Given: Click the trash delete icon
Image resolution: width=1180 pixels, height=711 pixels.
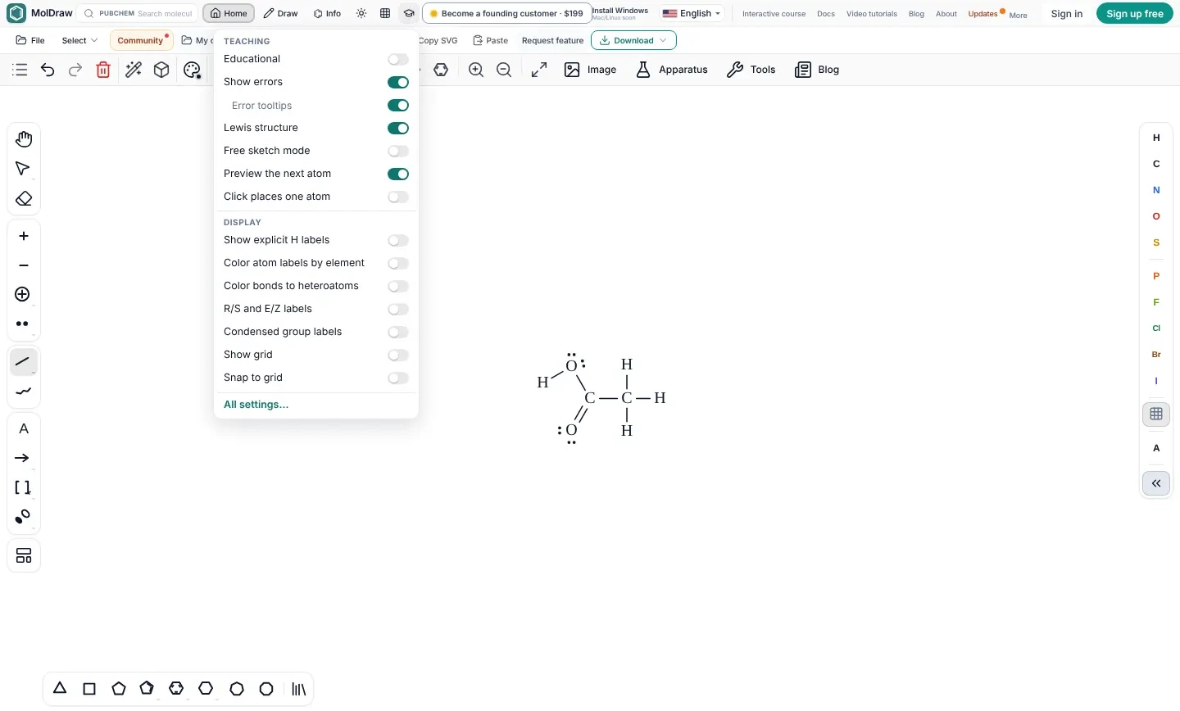Looking at the screenshot, I should point(103,70).
